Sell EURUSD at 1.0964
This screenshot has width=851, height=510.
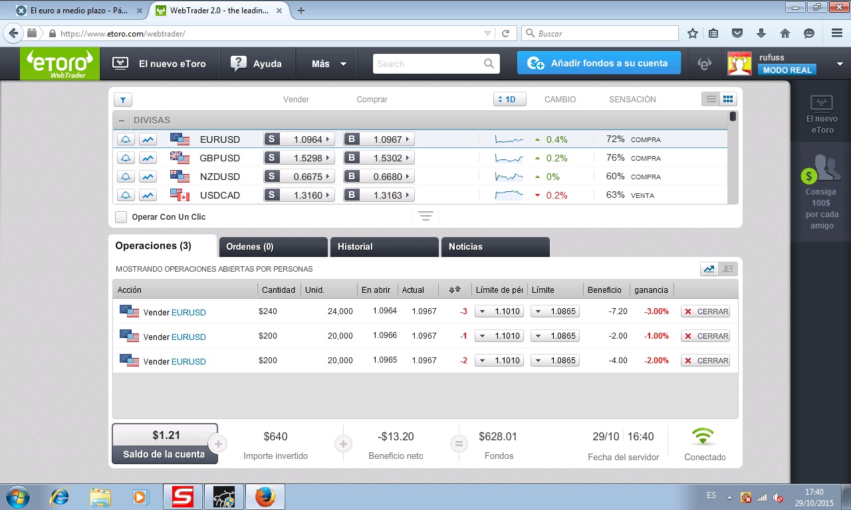tap(300, 139)
